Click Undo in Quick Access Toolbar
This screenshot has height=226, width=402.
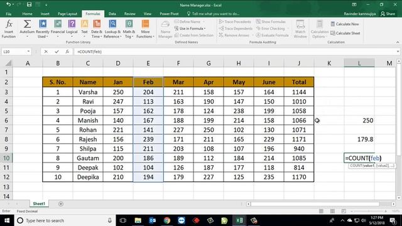click(8, 4)
